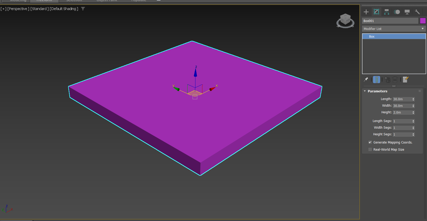The height and width of the screenshot is (221, 427).
Task: Select the Box entry in modifier stack
Action: (394, 37)
